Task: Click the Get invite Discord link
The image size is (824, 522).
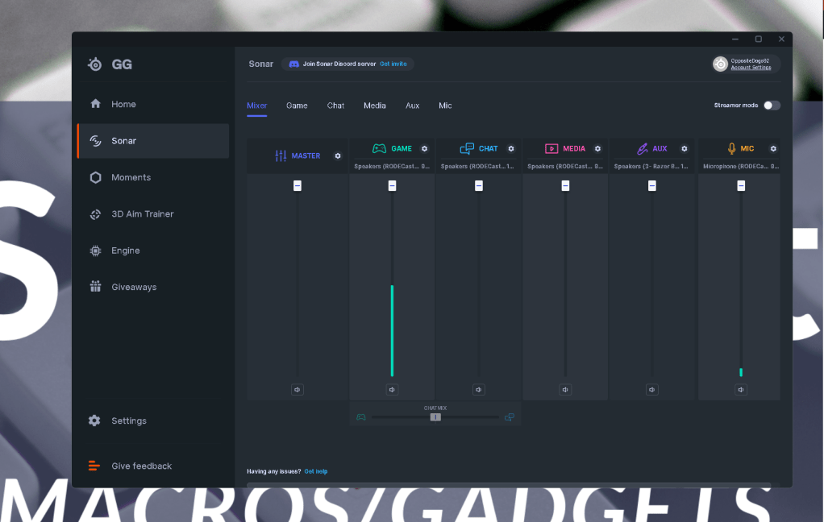Action: [x=393, y=64]
